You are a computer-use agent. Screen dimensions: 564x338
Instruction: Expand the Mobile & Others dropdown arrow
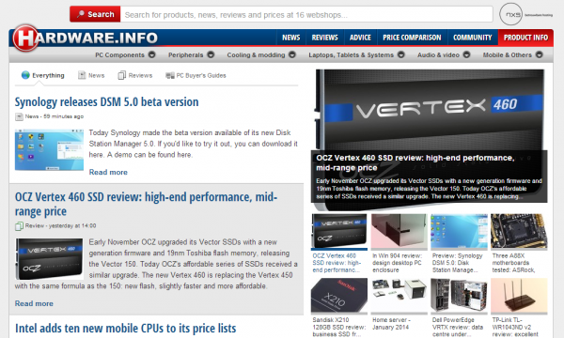pyautogui.click(x=539, y=54)
